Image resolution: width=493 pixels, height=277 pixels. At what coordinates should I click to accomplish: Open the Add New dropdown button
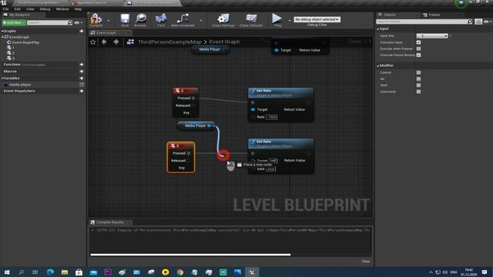tap(14, 22)
